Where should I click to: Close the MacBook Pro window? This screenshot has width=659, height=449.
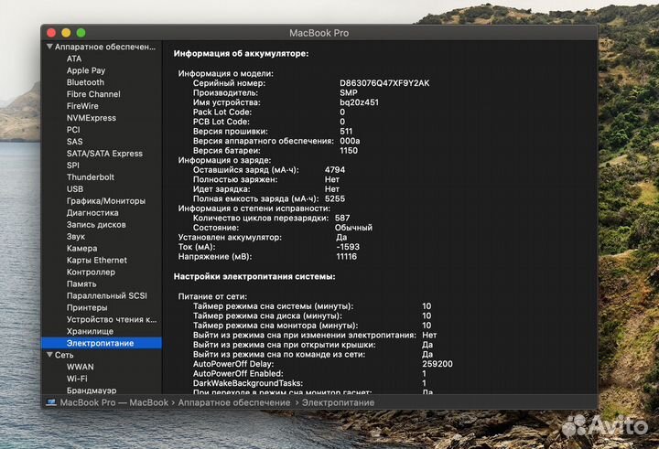click(x=51, y=33)
